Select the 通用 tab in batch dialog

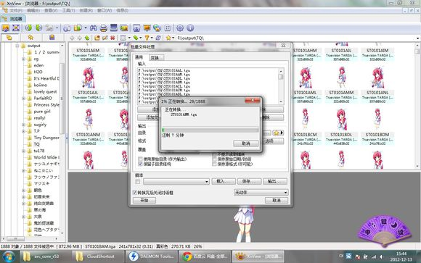139,57
